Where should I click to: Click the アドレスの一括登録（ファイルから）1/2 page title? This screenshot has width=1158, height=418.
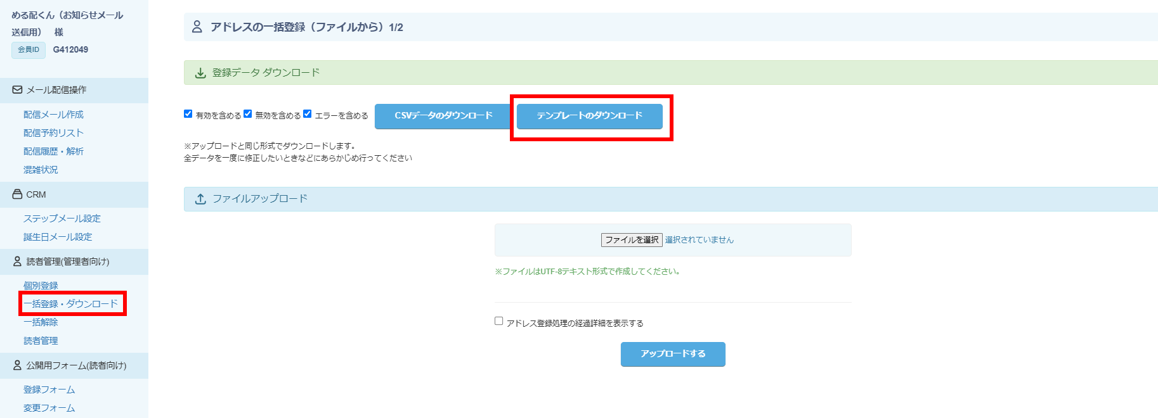(307, 27)
